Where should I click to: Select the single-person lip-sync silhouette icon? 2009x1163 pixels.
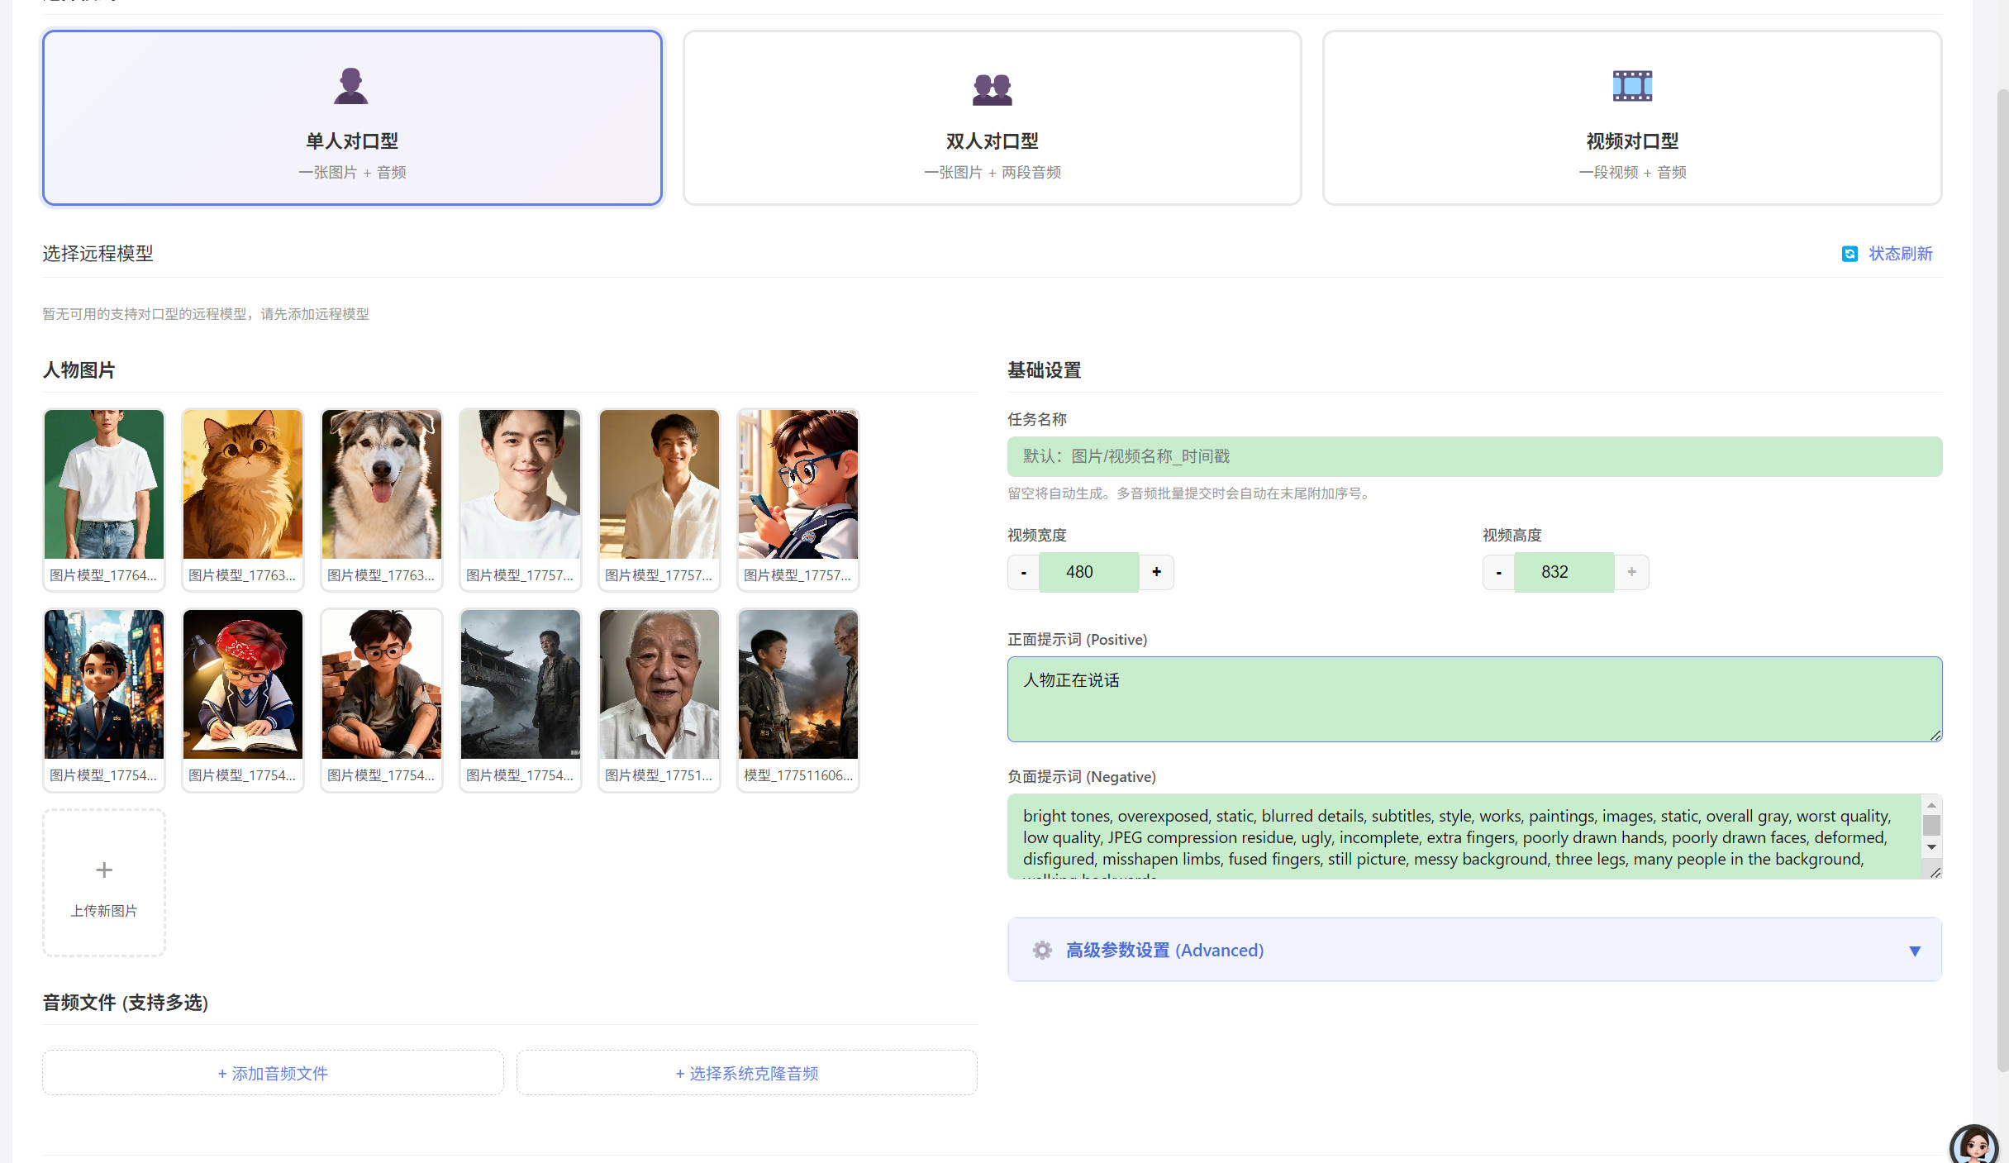(350, 86)
